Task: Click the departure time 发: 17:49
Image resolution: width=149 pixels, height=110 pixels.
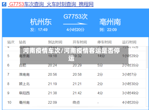Action: point(39,30)
